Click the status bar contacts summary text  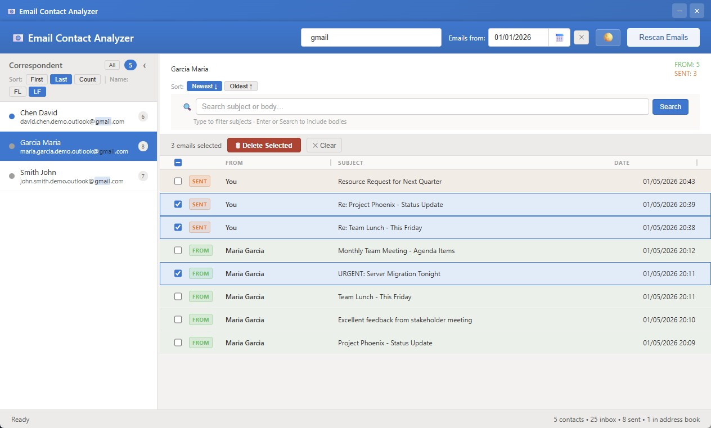pyautogui.click(x=627, y=420)
